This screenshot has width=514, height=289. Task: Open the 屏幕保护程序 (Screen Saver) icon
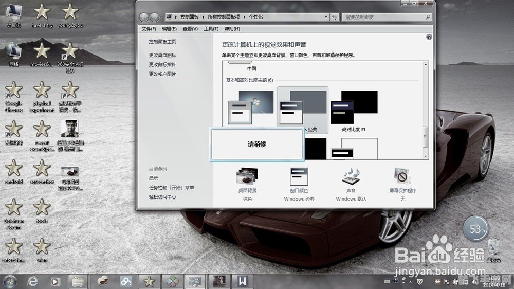[402, 177]
